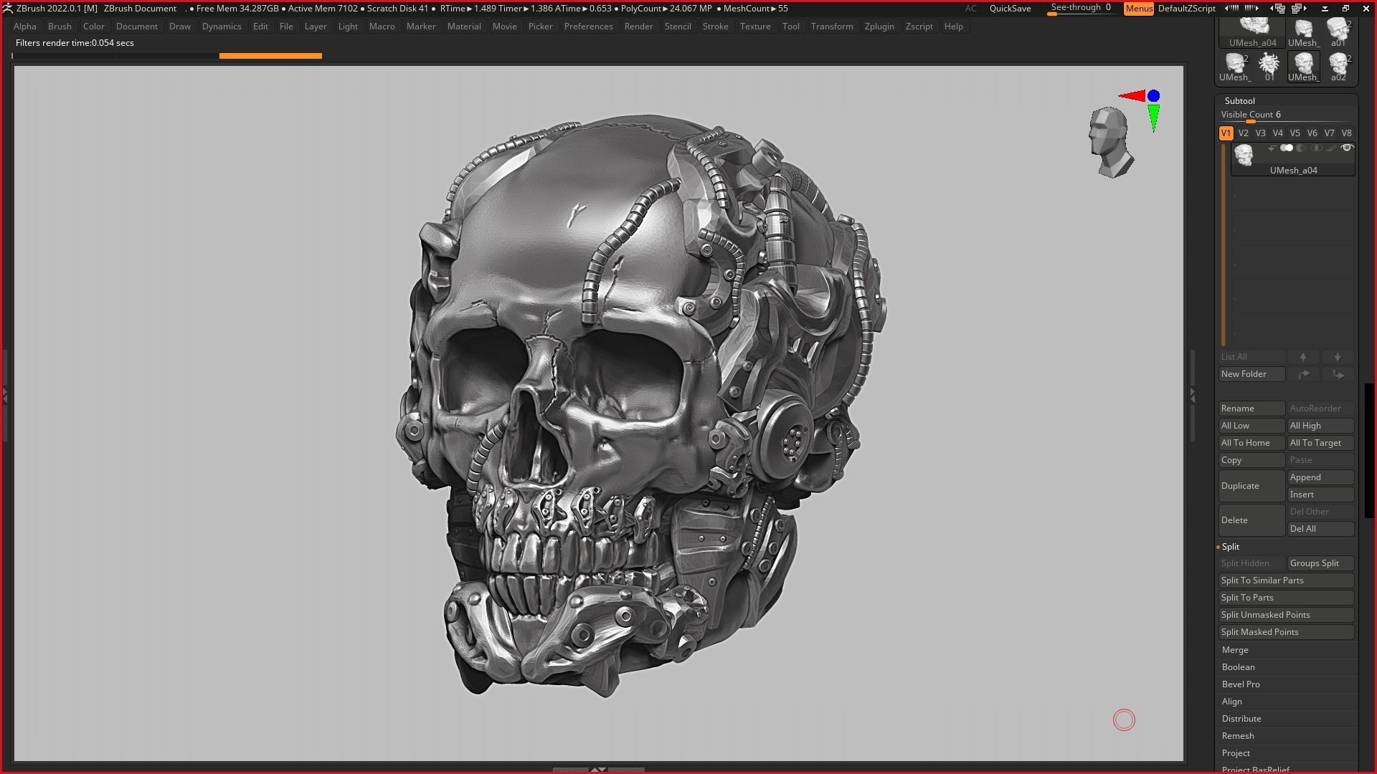Expand the Merge section
The width and height of the screenshot is (1377, 774).
1235,650
